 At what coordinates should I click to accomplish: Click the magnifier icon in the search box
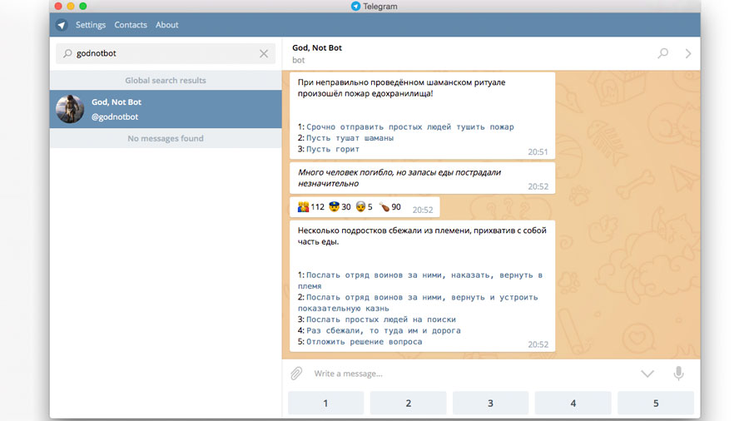(67, 53)
